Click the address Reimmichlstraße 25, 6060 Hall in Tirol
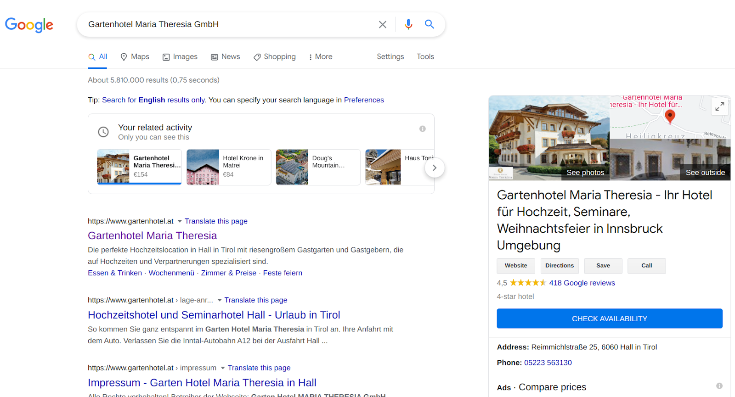The width and height of the screenshot is (735, 397). coord(594,347)
